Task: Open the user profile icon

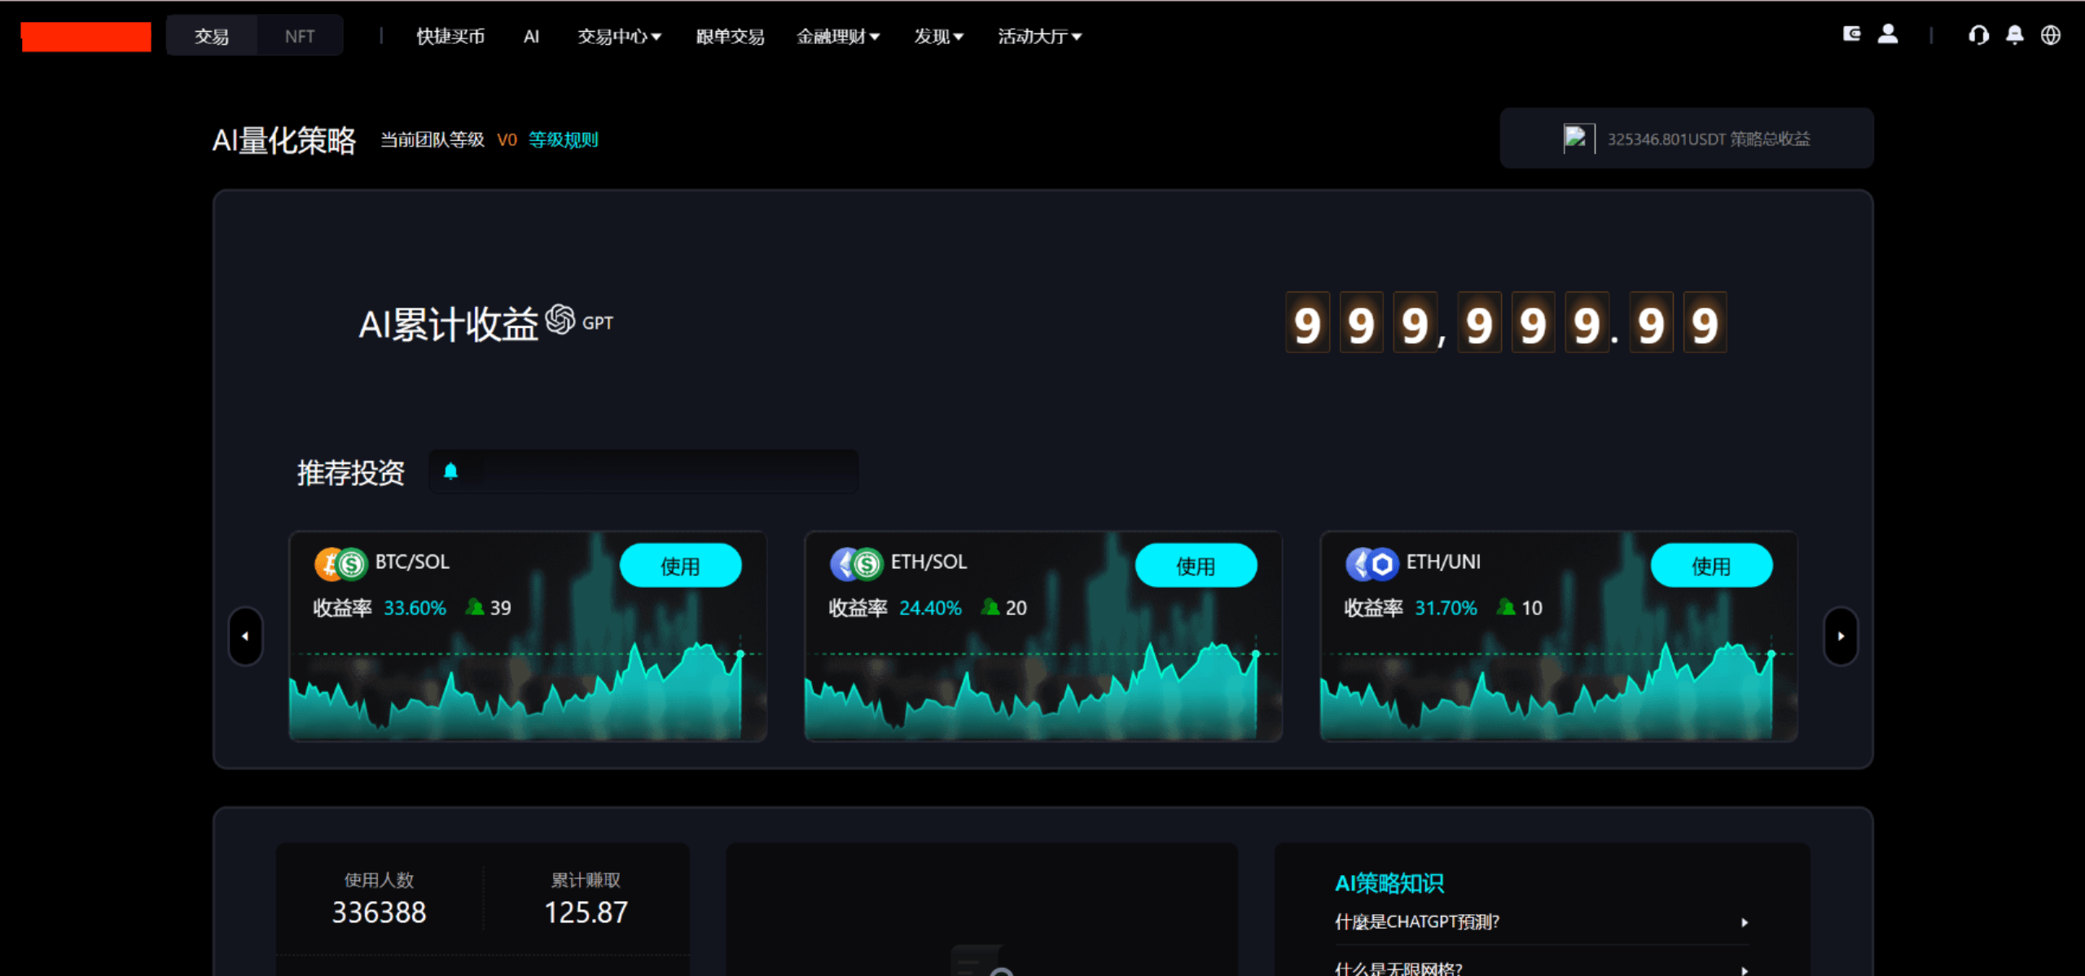Action: [1888, 34]
